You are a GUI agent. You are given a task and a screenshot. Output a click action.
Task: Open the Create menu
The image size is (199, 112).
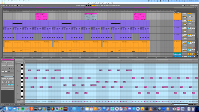tap(16, 1)
